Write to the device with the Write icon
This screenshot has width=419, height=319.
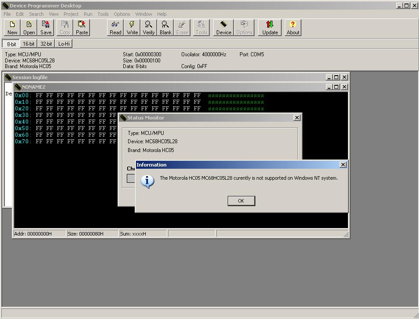[132, 27]
